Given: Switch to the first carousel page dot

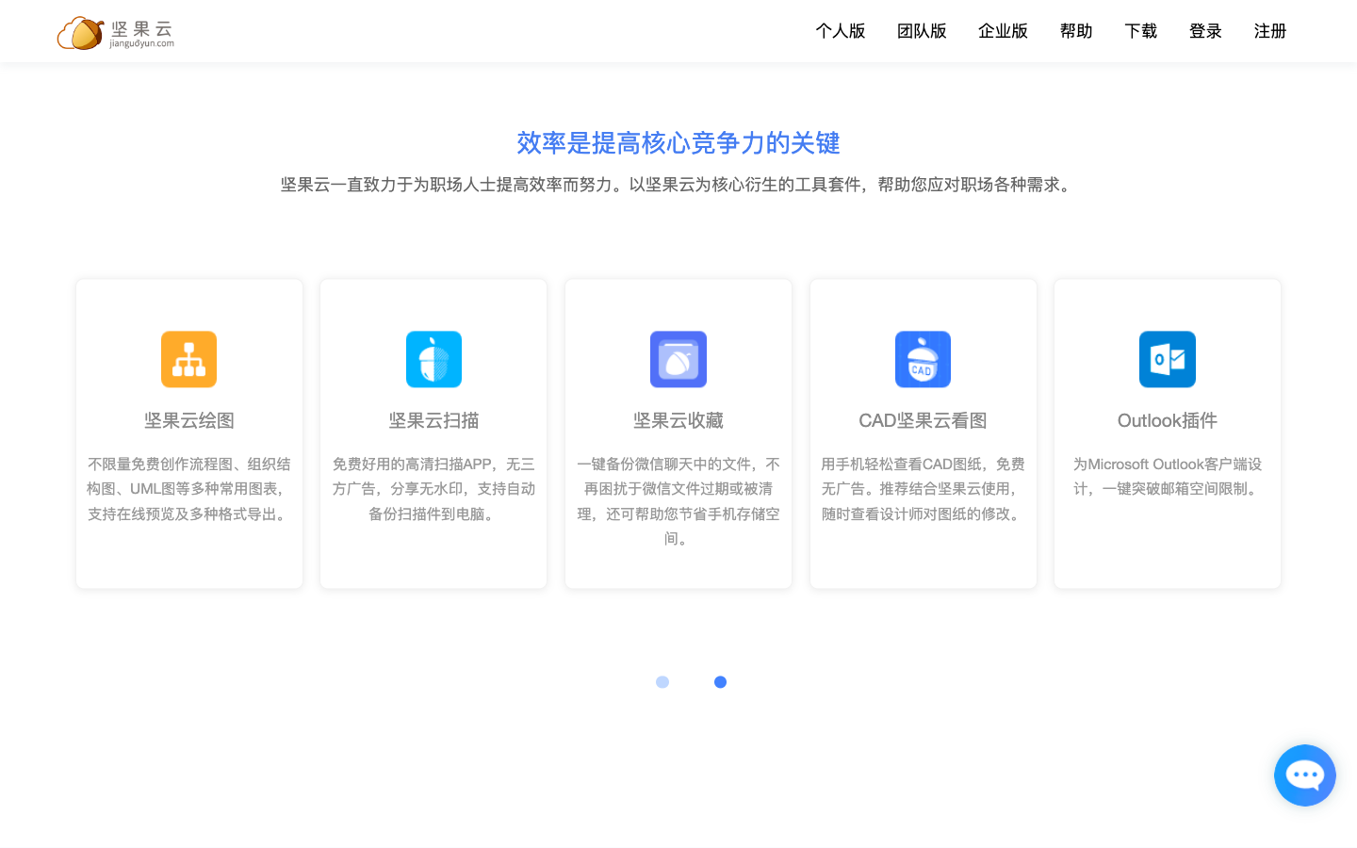Looking at the screenshot, I should coord(662,681).
